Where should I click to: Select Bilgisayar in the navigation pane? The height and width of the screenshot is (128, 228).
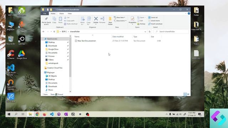tap(51, 73)
